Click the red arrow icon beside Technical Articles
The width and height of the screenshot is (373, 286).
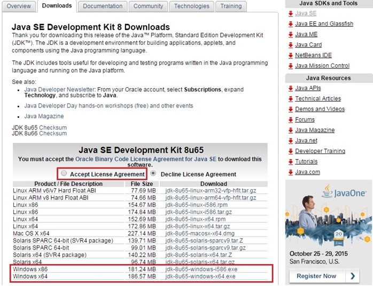coord(291,99)
